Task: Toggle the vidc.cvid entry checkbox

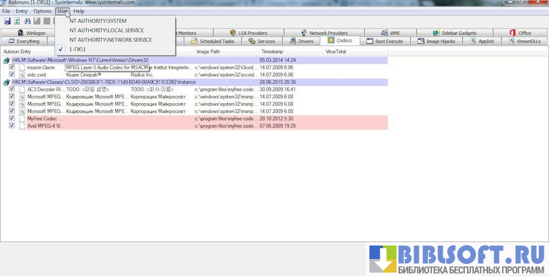Action: [x=12, y=75]
